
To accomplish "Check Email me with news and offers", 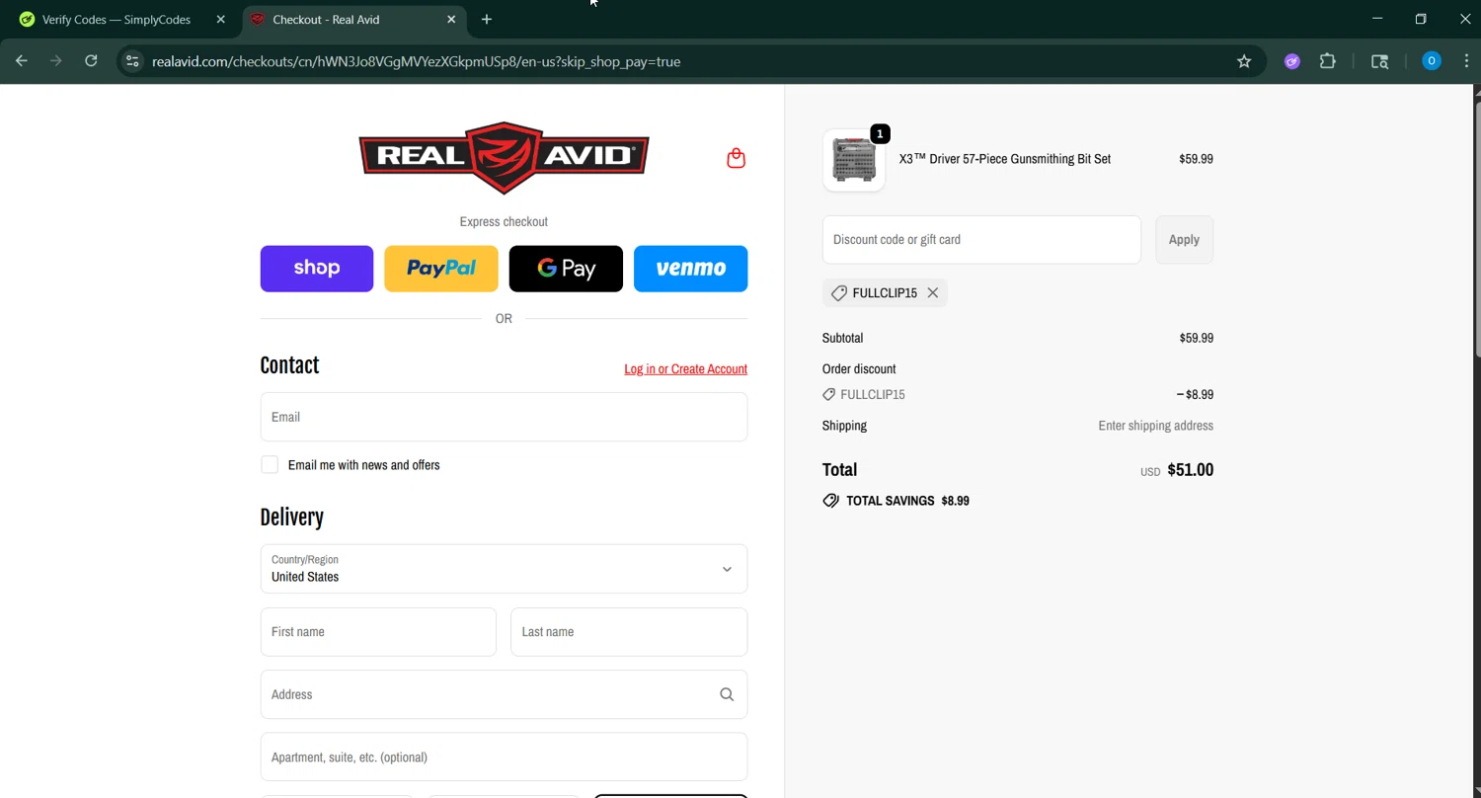I will coord(270,465).
